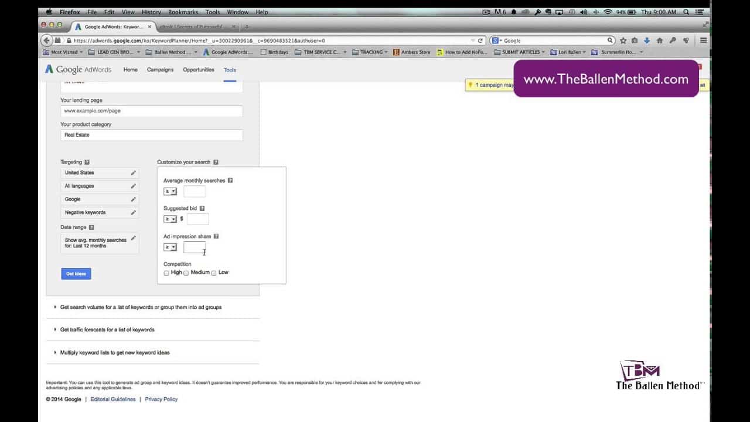The height and width of the screenshot is (422, 750).
Task: Reload page with refresh icon
Action: [480, 40]
